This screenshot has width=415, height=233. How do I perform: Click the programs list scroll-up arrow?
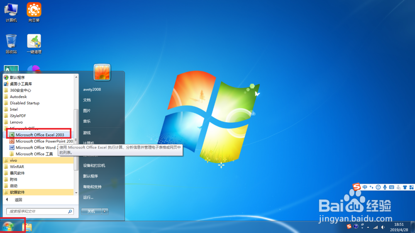76,77
